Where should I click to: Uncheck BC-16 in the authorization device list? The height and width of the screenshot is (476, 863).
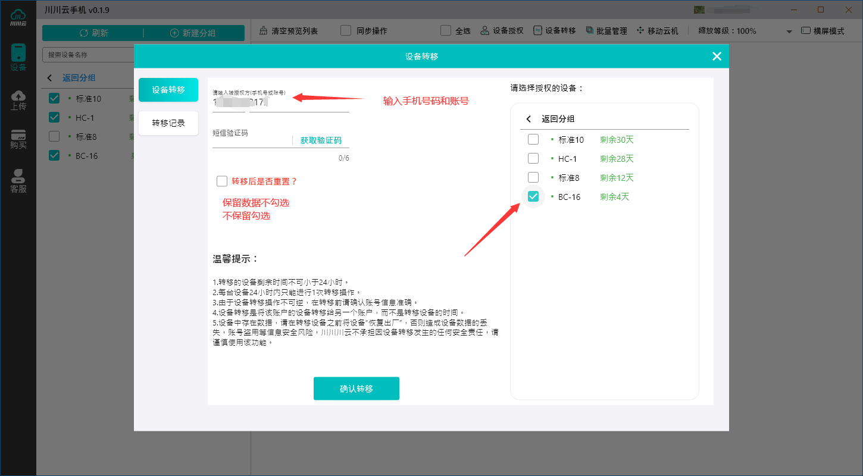pyautogui.click(x=533, y=196)
